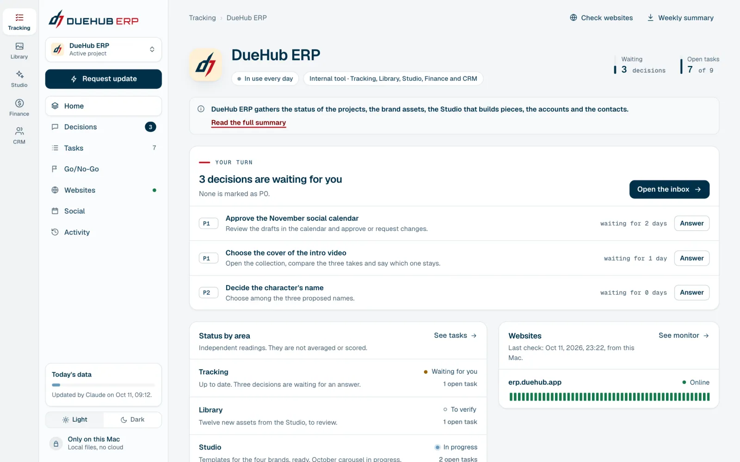Click Open the inbox button
The width and height of the screenshot is (740, 462).
(669, 189)
